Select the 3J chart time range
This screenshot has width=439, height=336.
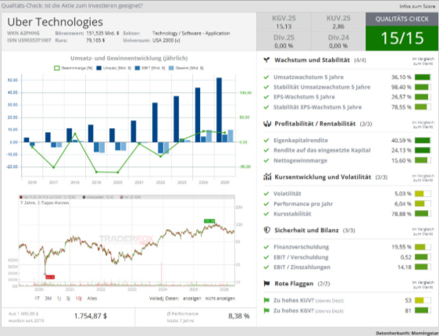tap(68, 298)
